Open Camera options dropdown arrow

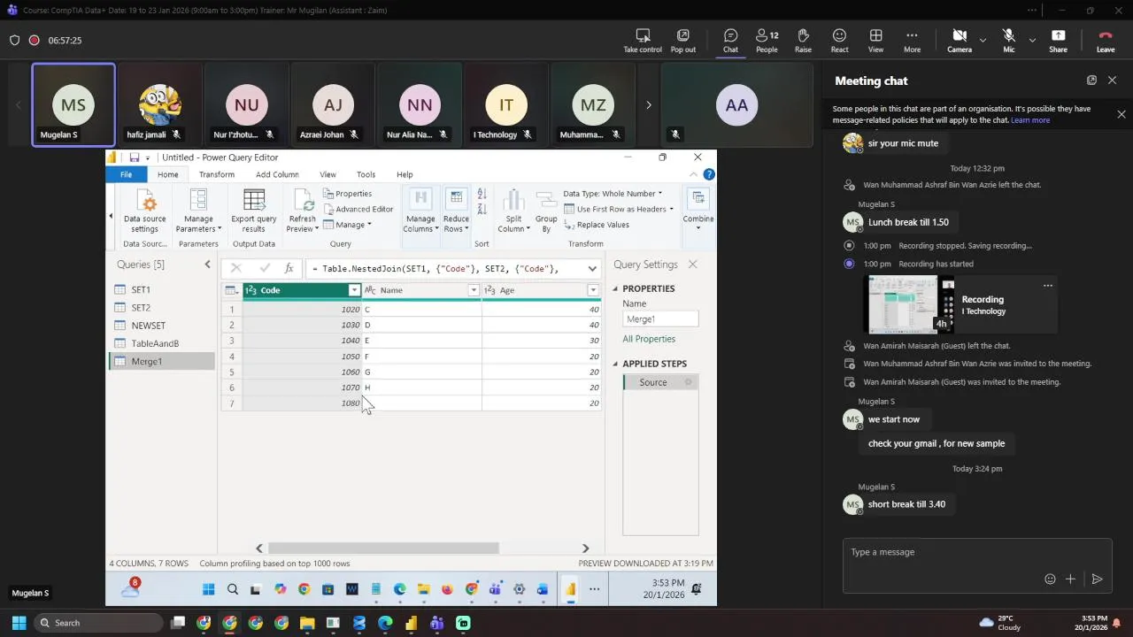[x=983, y=40]
